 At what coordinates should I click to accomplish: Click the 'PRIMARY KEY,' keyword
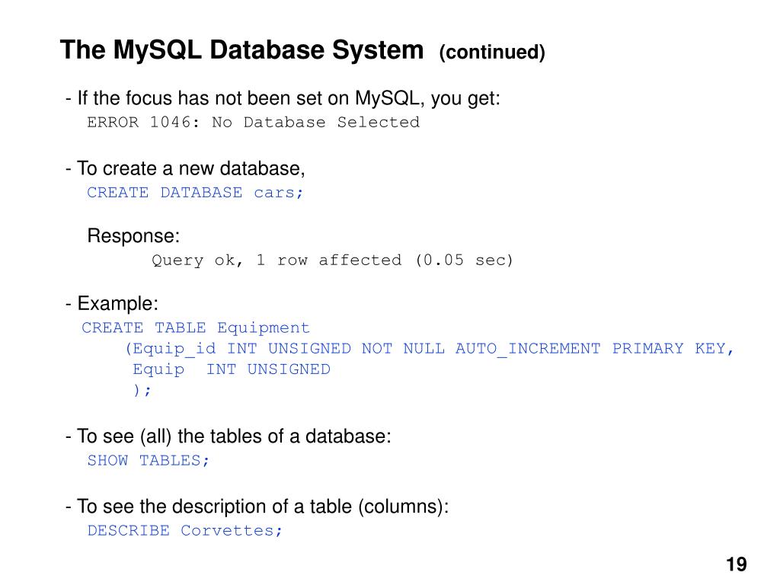pos(673,349)
